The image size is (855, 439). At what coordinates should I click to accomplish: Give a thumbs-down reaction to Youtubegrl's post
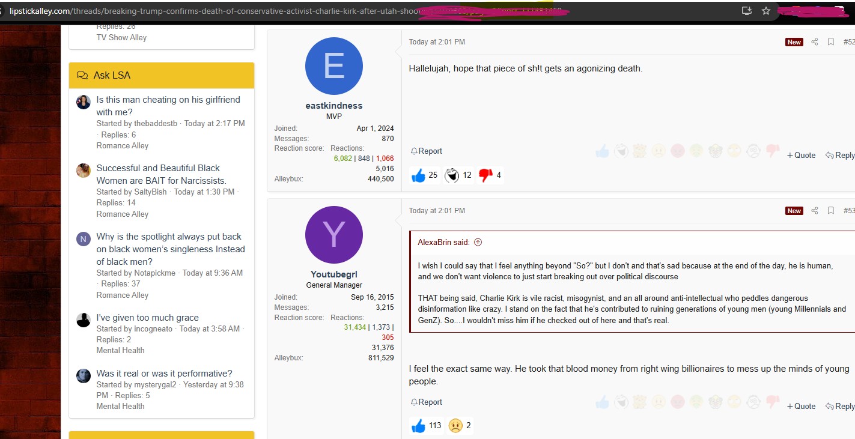(772, 402)
